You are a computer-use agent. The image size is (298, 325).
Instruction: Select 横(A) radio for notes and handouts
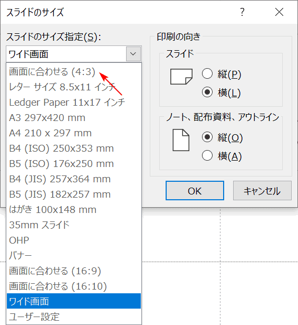click(x=207, y=155)
